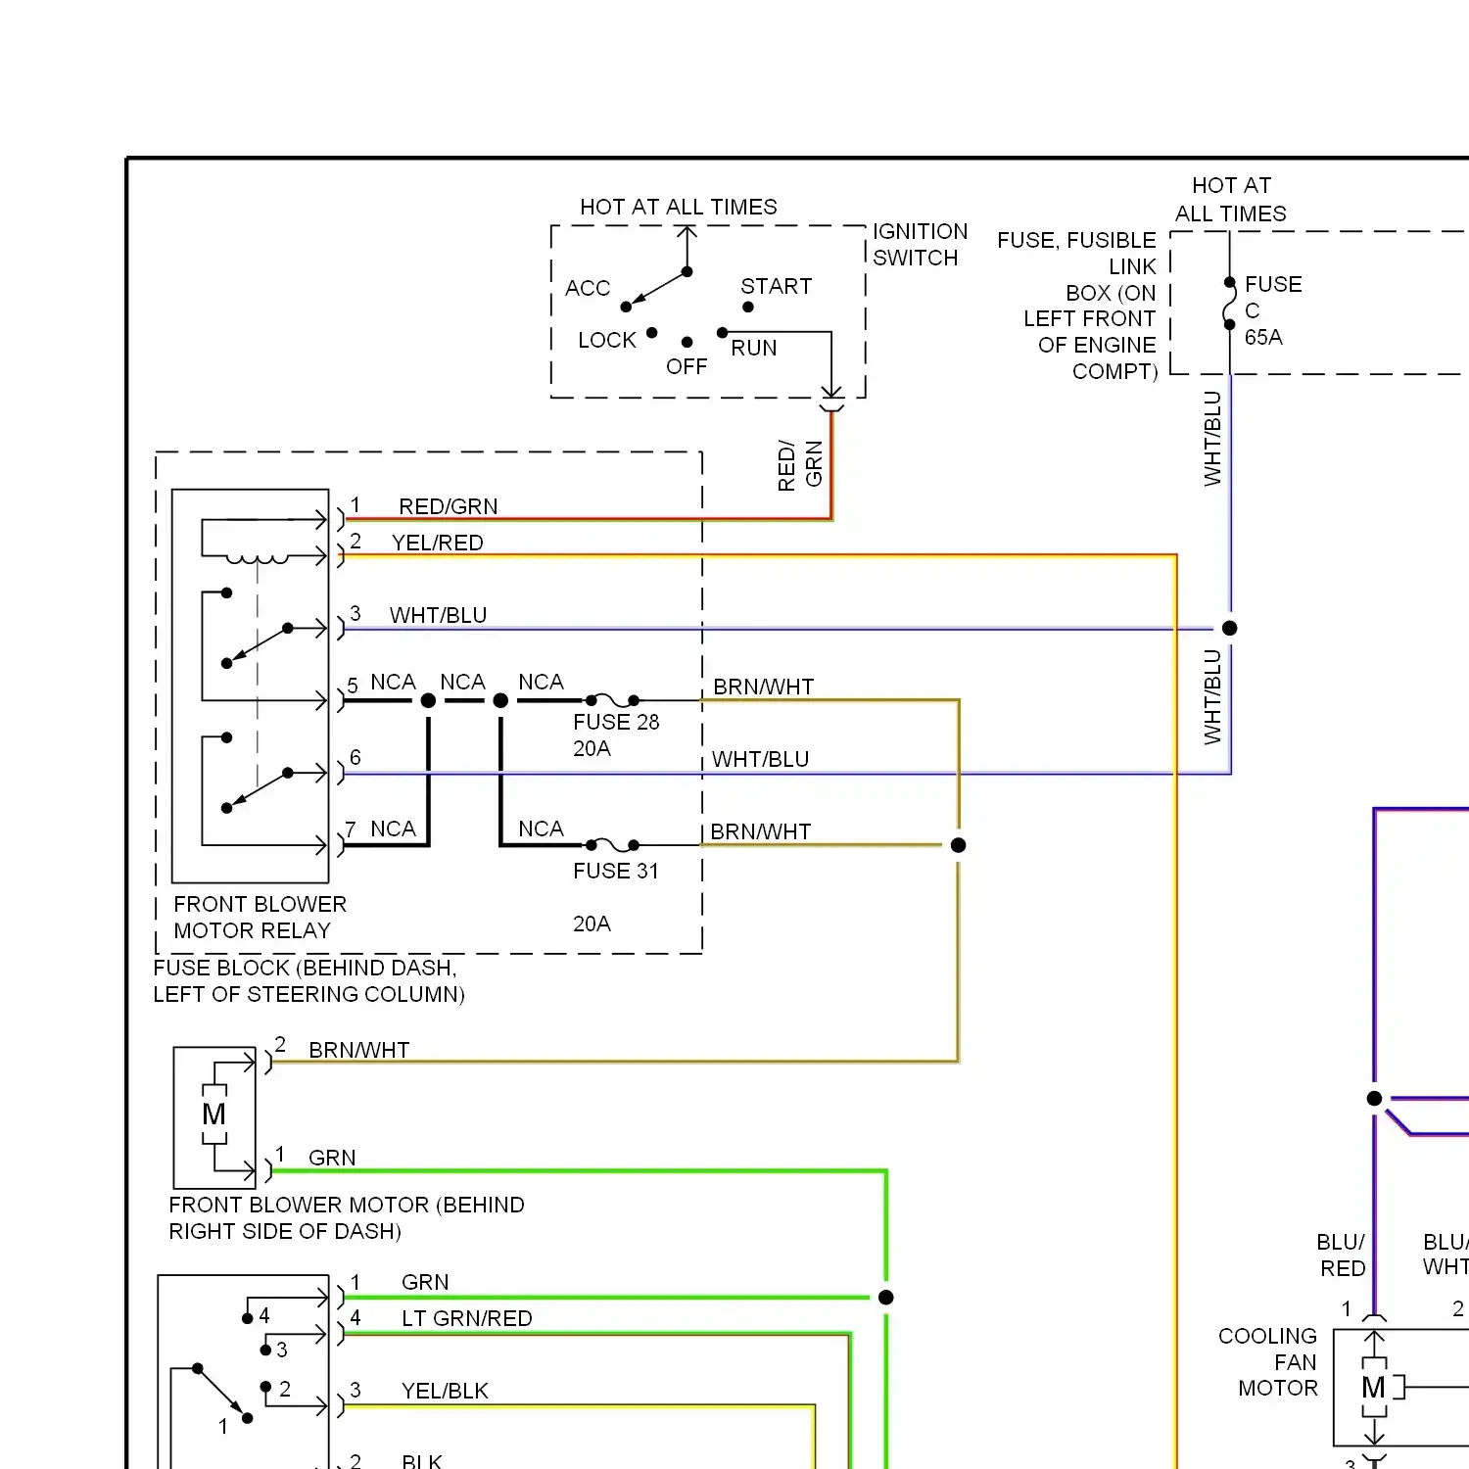This screenshot has height=1469, width=1469.
Task: Click the BRN/WHT splice junction dot near Fuse 31 wire
Action: click(x=959, y=845)
